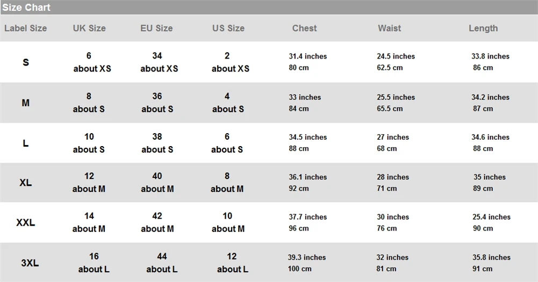Select the M label size cell
Viewport: 538px width, 282px height.
coord(26,103)
